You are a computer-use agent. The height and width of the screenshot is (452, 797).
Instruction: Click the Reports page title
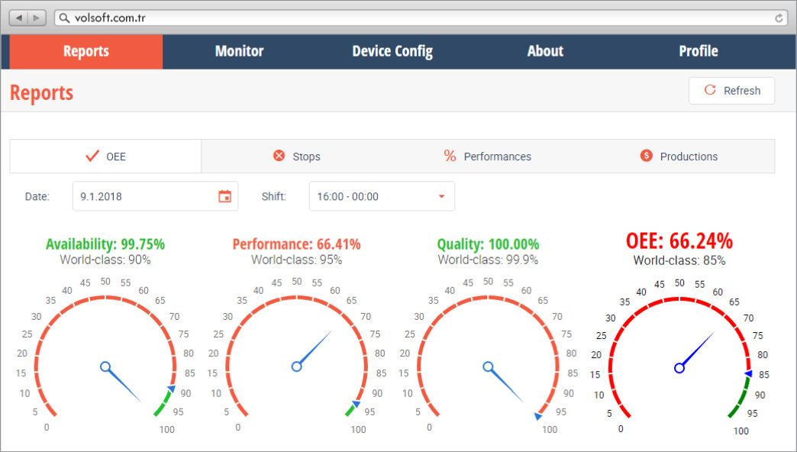coord(42,93)
